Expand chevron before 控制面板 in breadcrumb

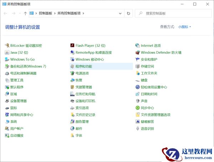[x=36, y=13]
